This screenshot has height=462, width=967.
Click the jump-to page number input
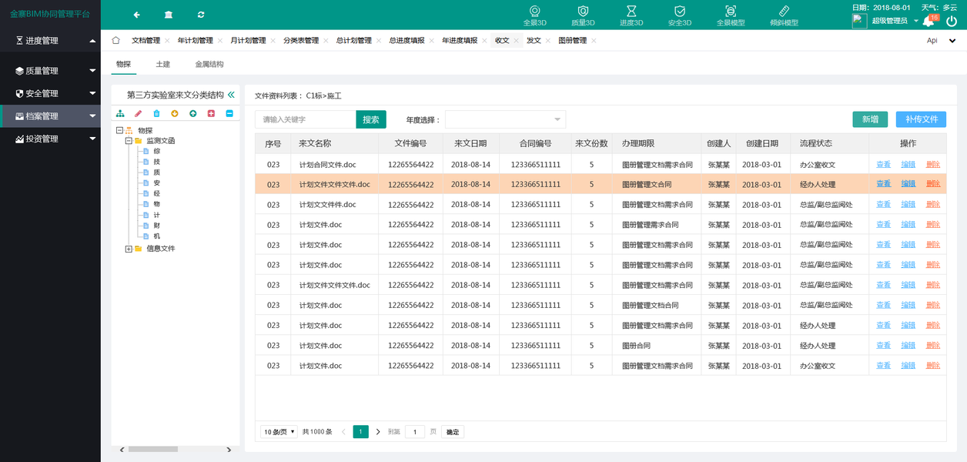[x=415, y=432]
